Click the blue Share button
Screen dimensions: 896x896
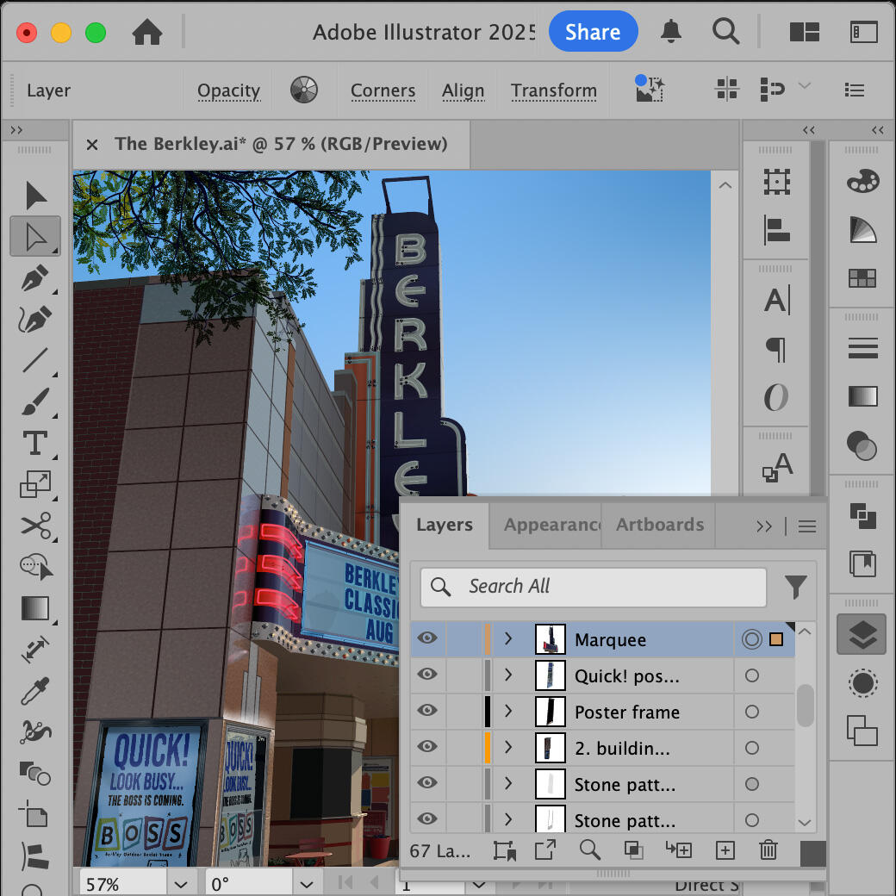593,31
